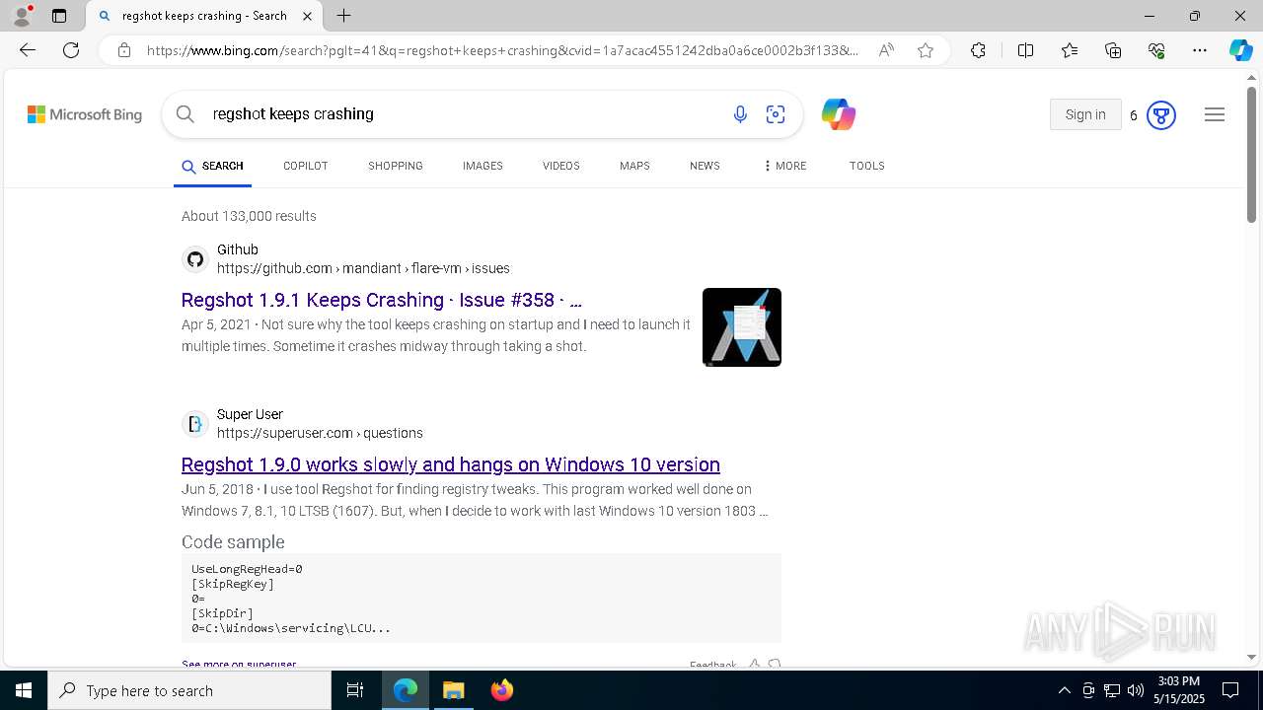Click the page vertical scrollbar
The image size is (1263, 710).
tap(1251, 154)
